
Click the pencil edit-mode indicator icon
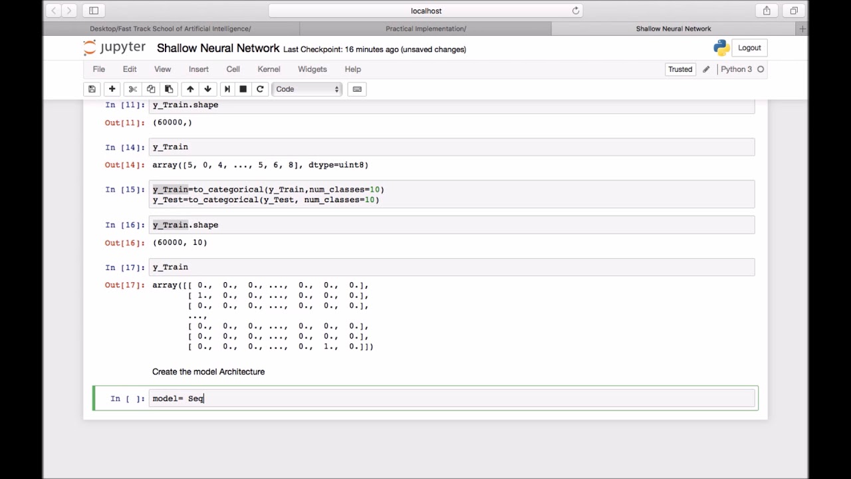point(706,69)
